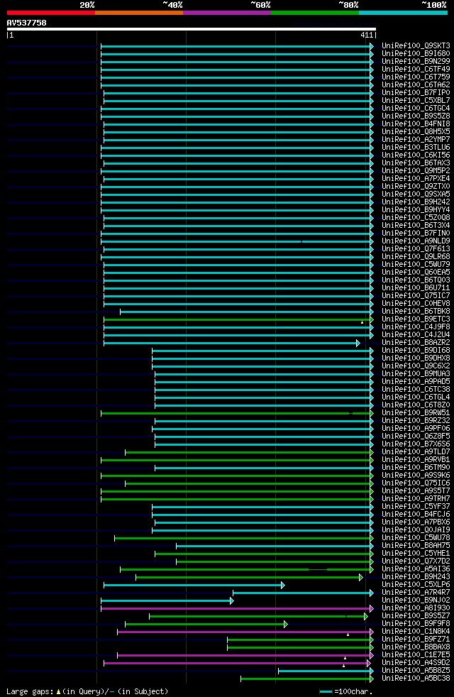Click the arrowhead ending the B8AZR2 alignment
The image size is (454, 697).
(358, 343)
